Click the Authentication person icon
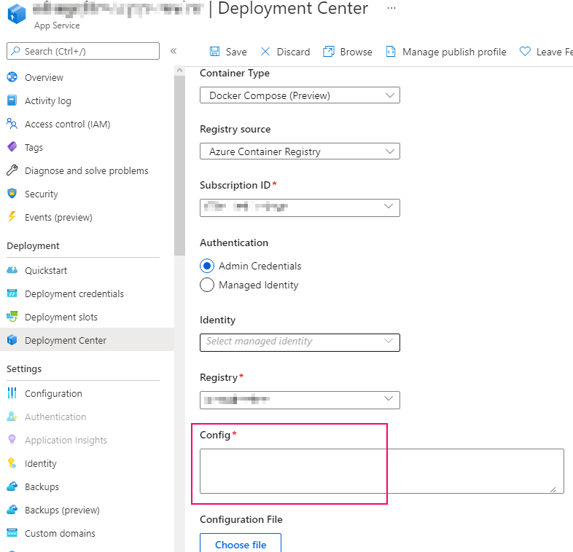Screen dimensions: 573x552 pyautogui.click(x=12, y=417)
